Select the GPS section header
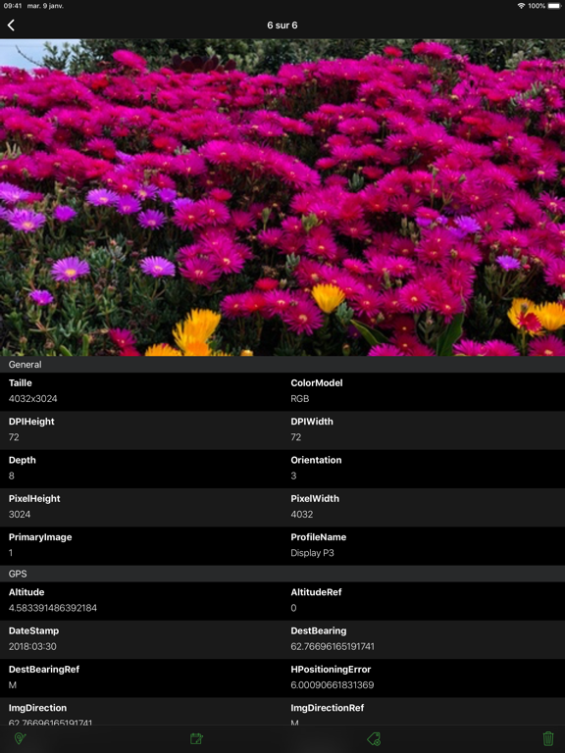This screenshot has height=753, width=565. 282,574
